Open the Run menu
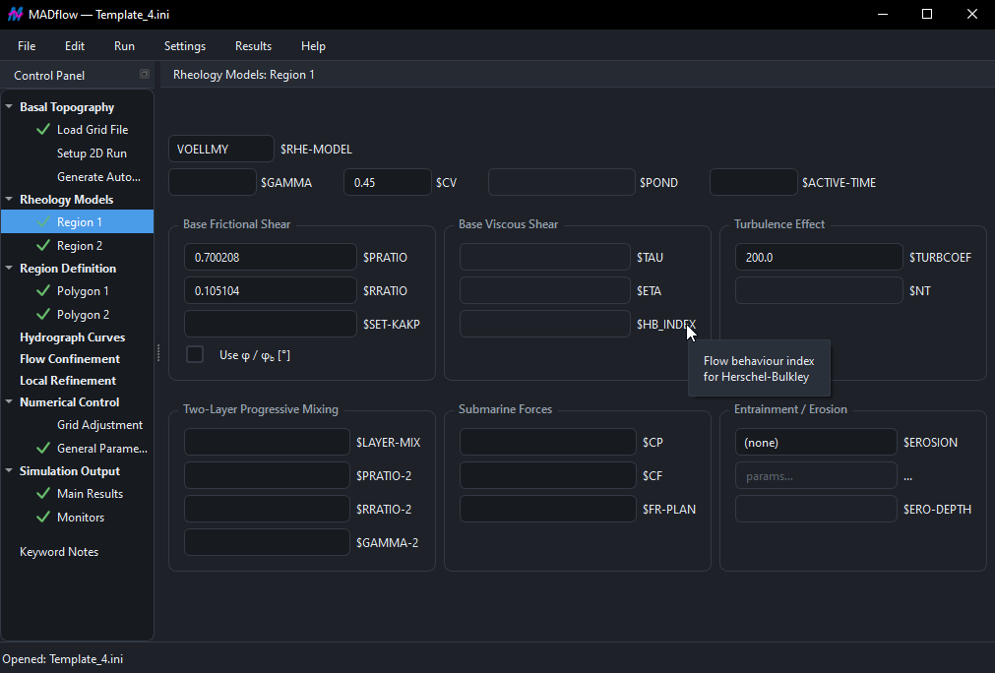Viewport: 995px width, 673px height. pyautogui.click(x=124, y=45)
